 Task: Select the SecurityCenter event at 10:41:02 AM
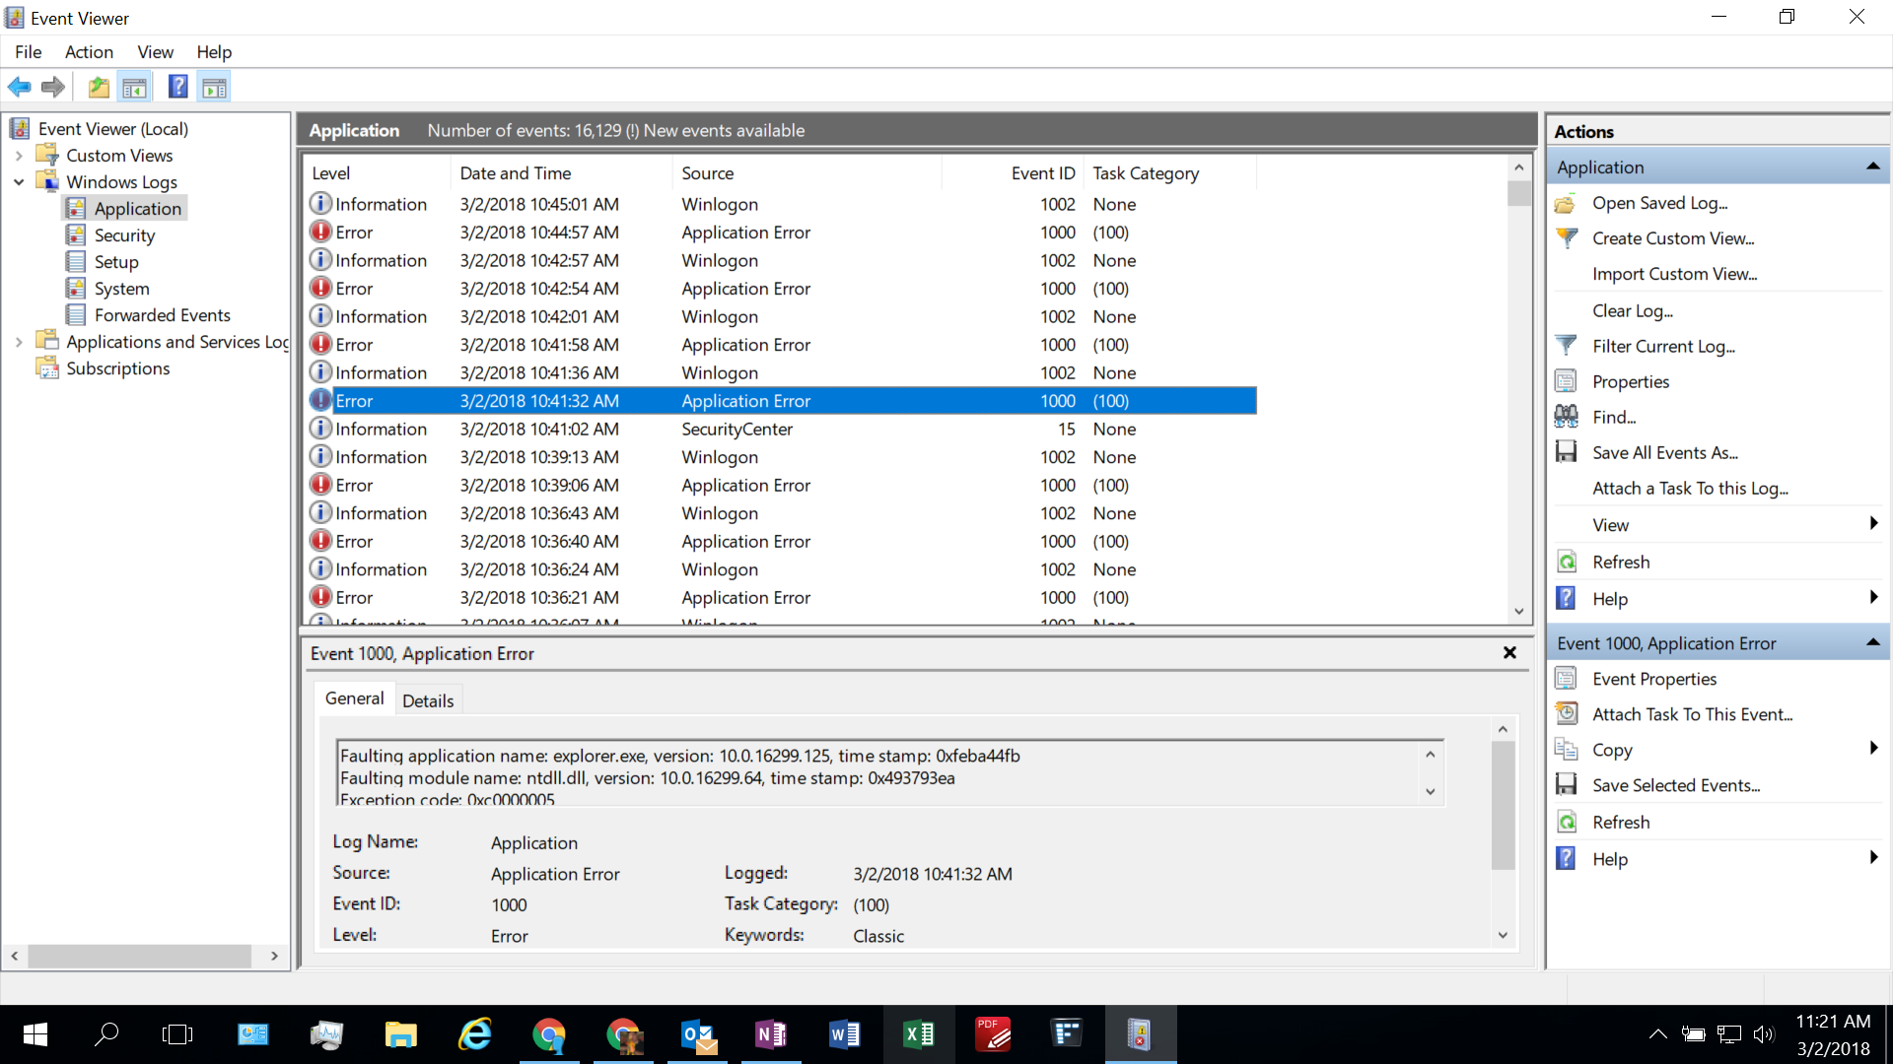(781, 429)
